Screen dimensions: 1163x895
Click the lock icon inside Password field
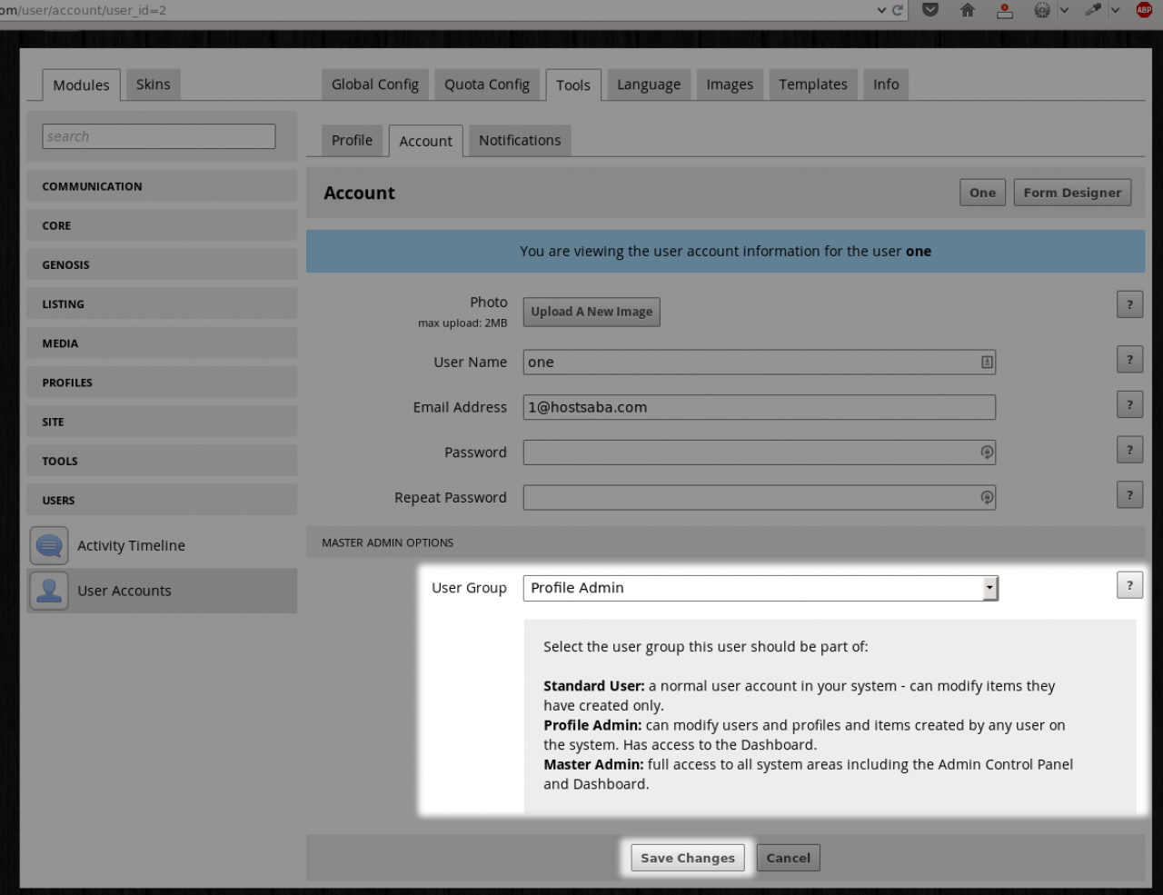pos(987,452)
